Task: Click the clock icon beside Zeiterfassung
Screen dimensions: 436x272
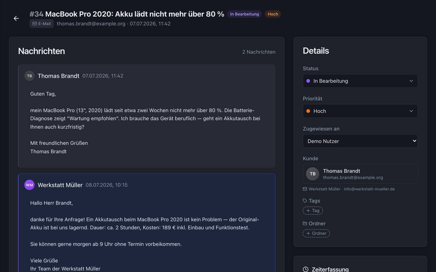Action: [306, 269]
